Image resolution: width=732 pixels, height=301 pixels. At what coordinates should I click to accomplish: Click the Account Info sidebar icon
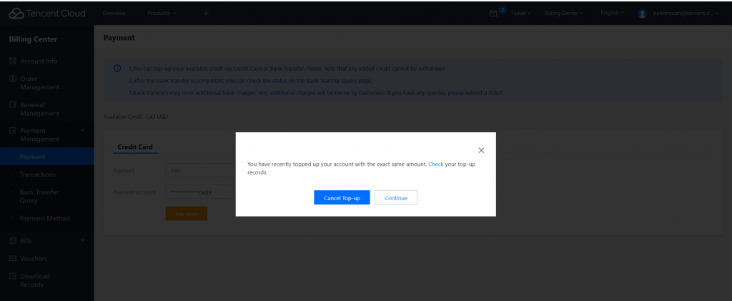click(12, 61)
